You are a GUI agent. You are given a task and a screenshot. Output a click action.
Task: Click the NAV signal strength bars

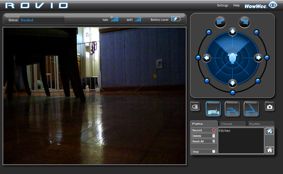coord(115,19)
